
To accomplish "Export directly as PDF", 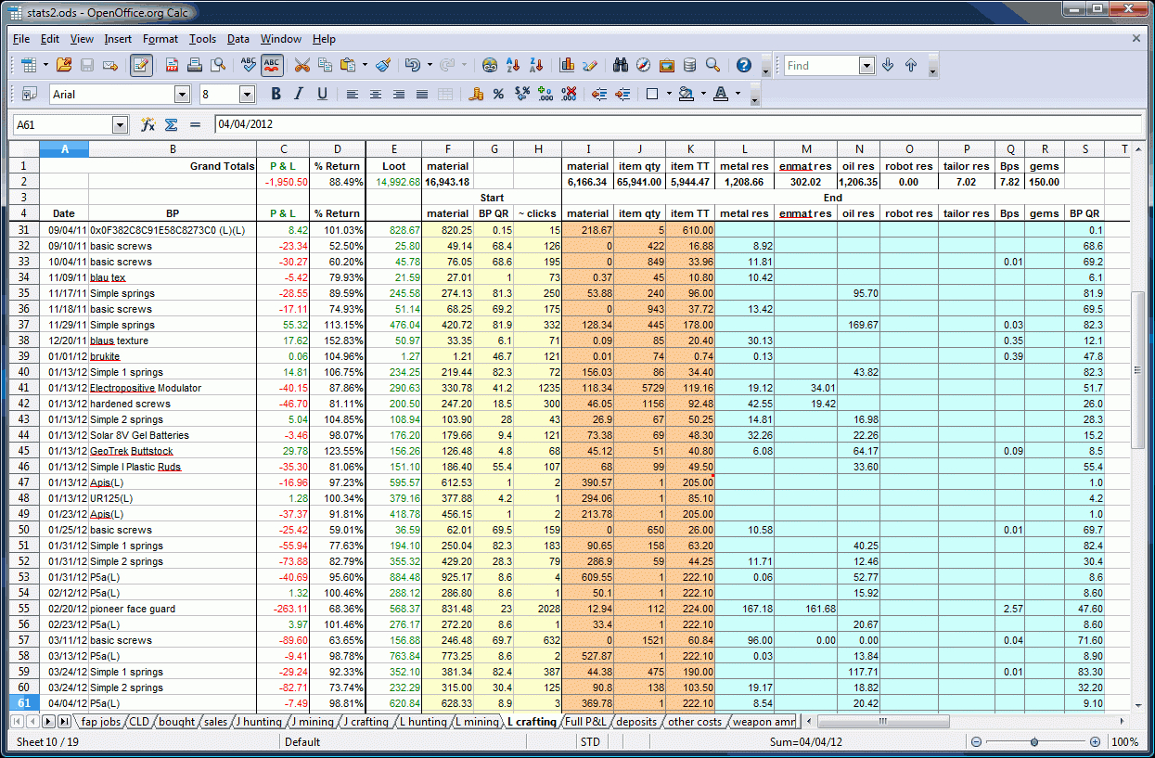I will click(x=172, y=65).
